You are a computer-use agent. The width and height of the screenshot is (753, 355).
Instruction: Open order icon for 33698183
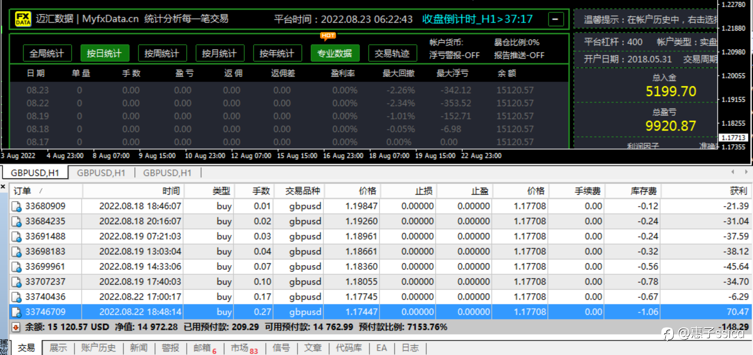[x=17, y=252]
